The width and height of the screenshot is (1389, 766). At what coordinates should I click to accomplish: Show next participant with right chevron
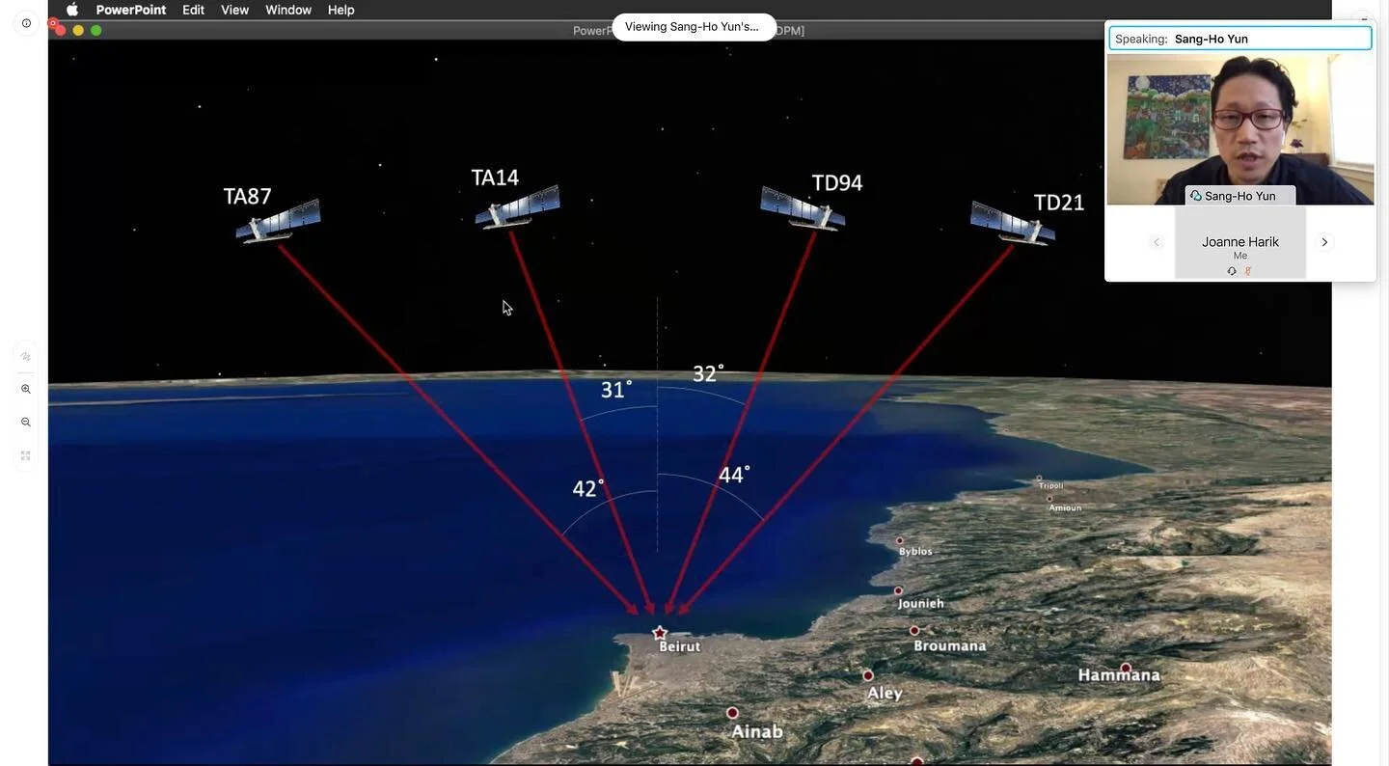coord(1324,242)
